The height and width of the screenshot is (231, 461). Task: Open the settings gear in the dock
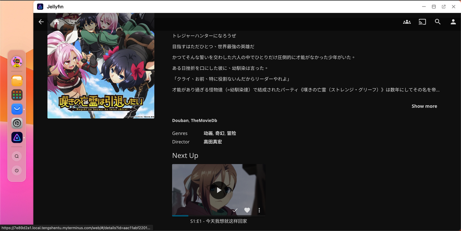[x=17, y=123]
